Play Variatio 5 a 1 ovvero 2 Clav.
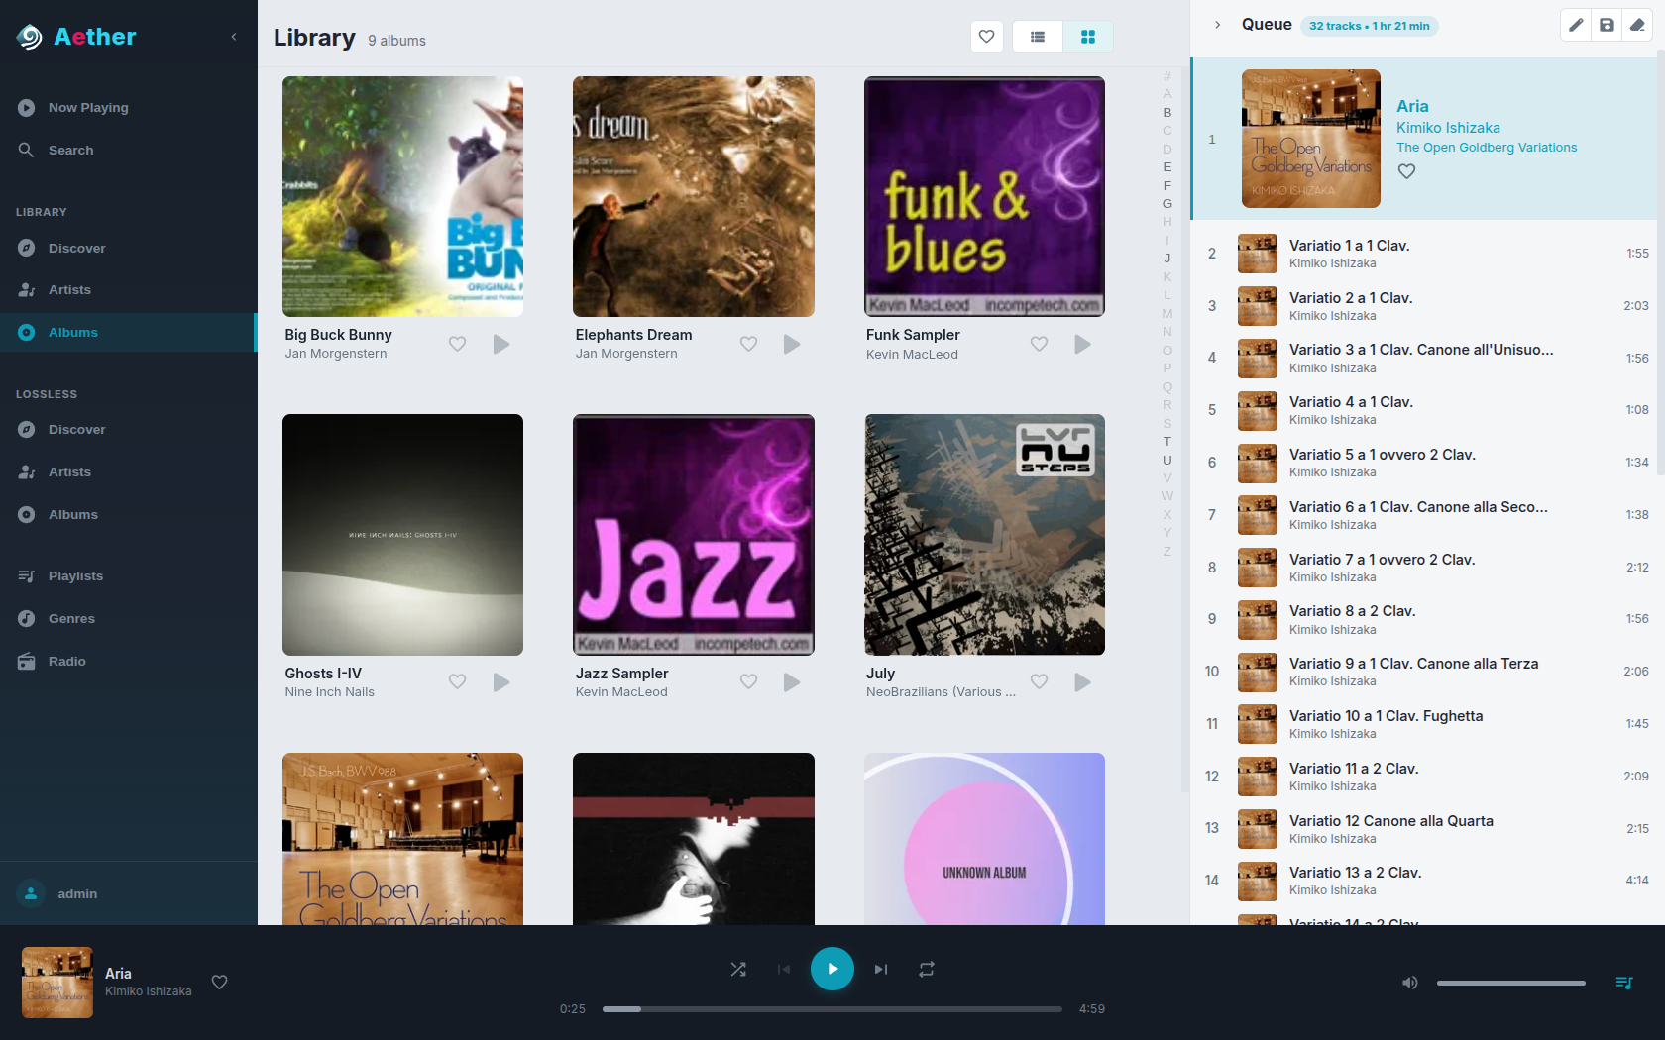 coord(1423,463)
